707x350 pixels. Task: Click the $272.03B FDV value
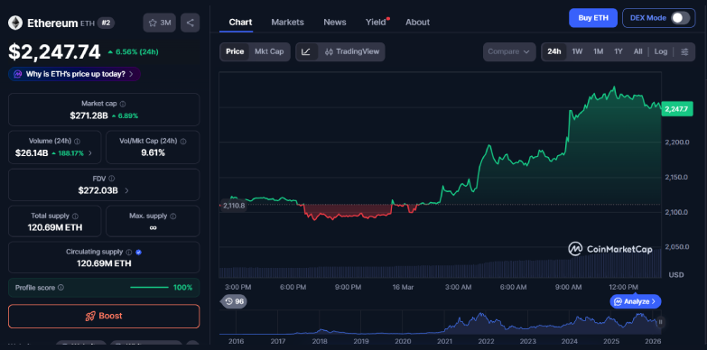98,190
